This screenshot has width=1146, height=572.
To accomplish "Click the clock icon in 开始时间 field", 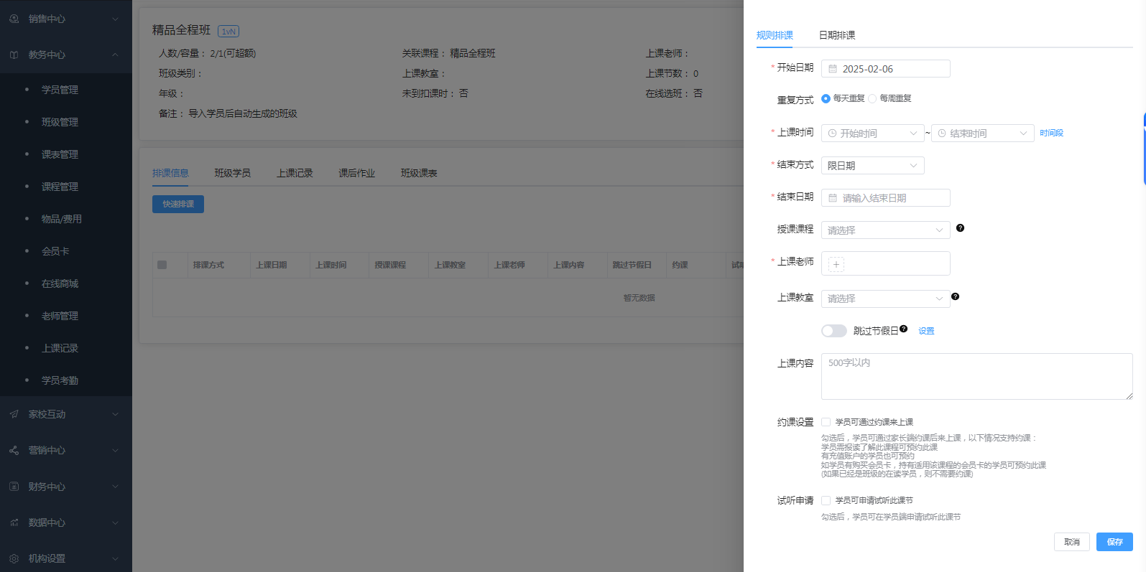I will pos(832,133).
